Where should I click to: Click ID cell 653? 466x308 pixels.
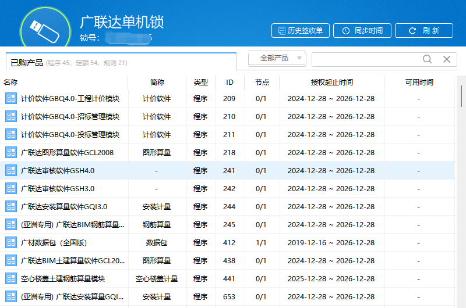coord(229,296)
